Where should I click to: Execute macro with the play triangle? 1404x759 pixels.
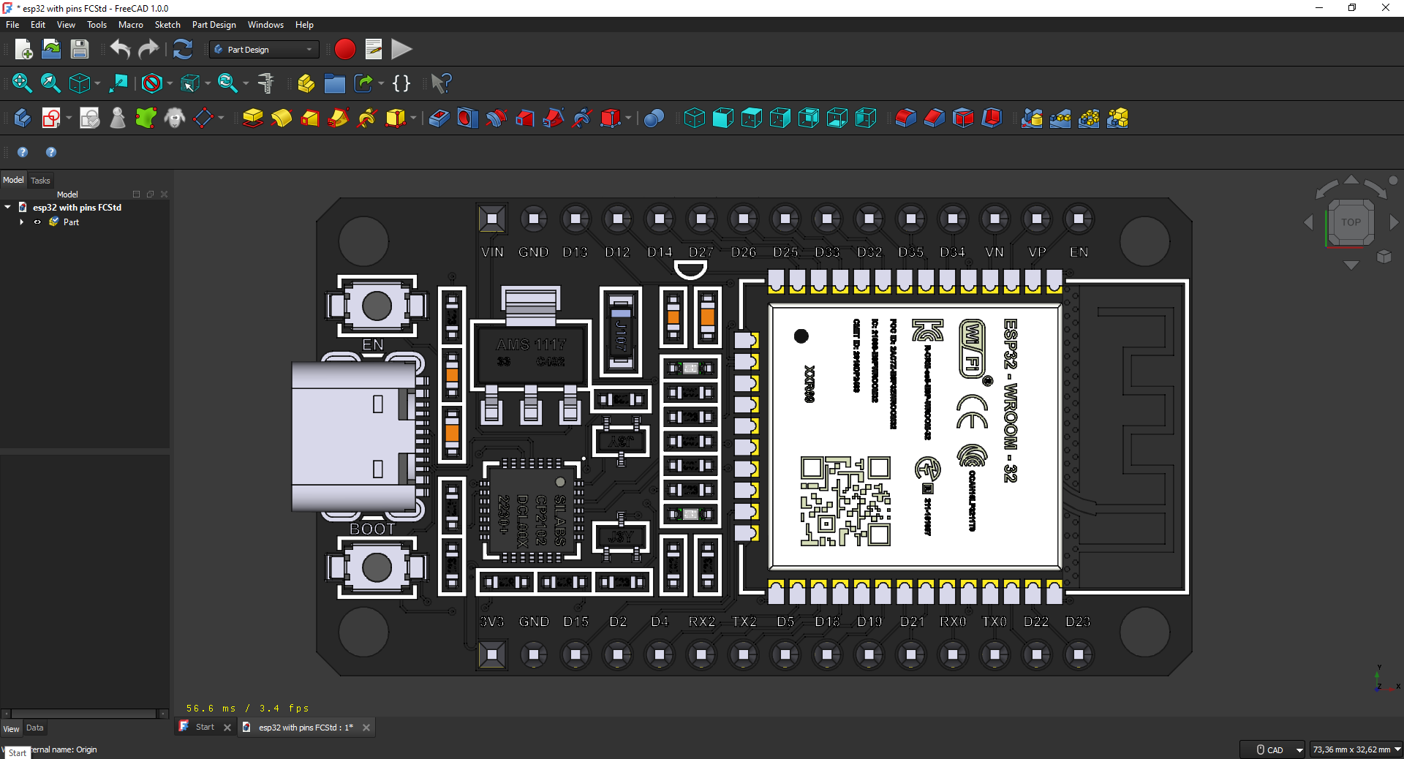click(x=401, y=50)
